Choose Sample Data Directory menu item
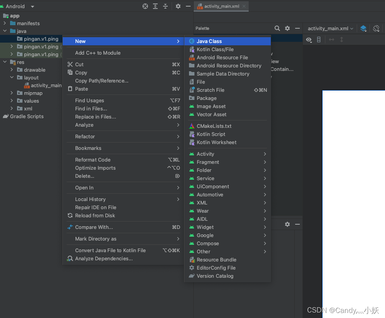The image size is (385, 318). tap(227, 74)
